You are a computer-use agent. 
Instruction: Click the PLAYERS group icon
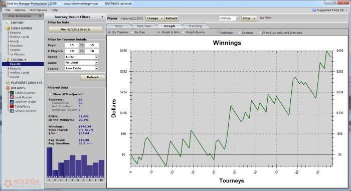[8, 83]
